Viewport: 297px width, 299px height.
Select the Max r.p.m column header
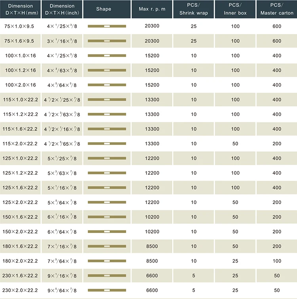[152, 9]
